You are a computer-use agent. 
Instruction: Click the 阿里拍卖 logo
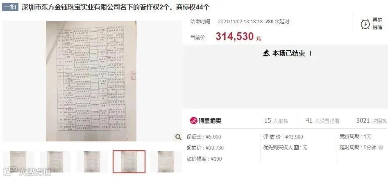(206, 121)
